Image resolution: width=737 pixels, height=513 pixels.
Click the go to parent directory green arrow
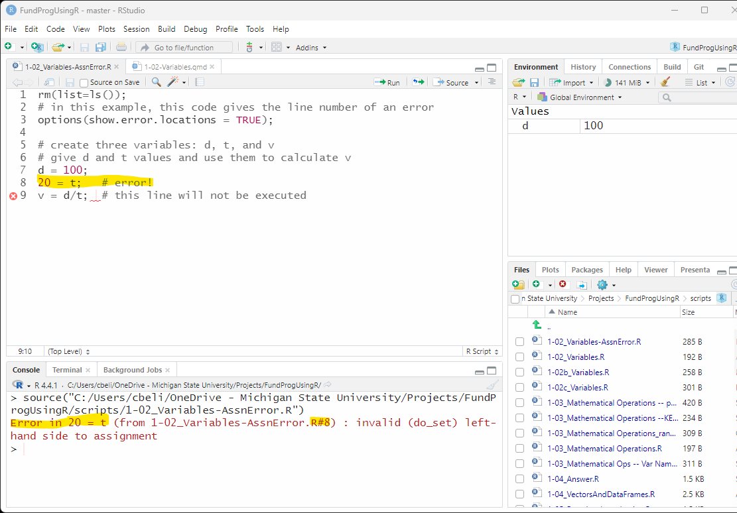(537, 325)
